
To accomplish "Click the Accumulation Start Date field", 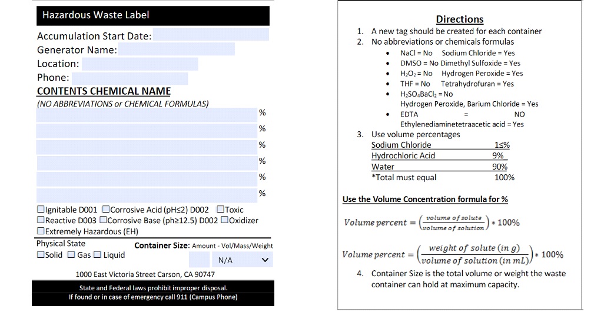I will pyautogui.click(x=211, y=34).
